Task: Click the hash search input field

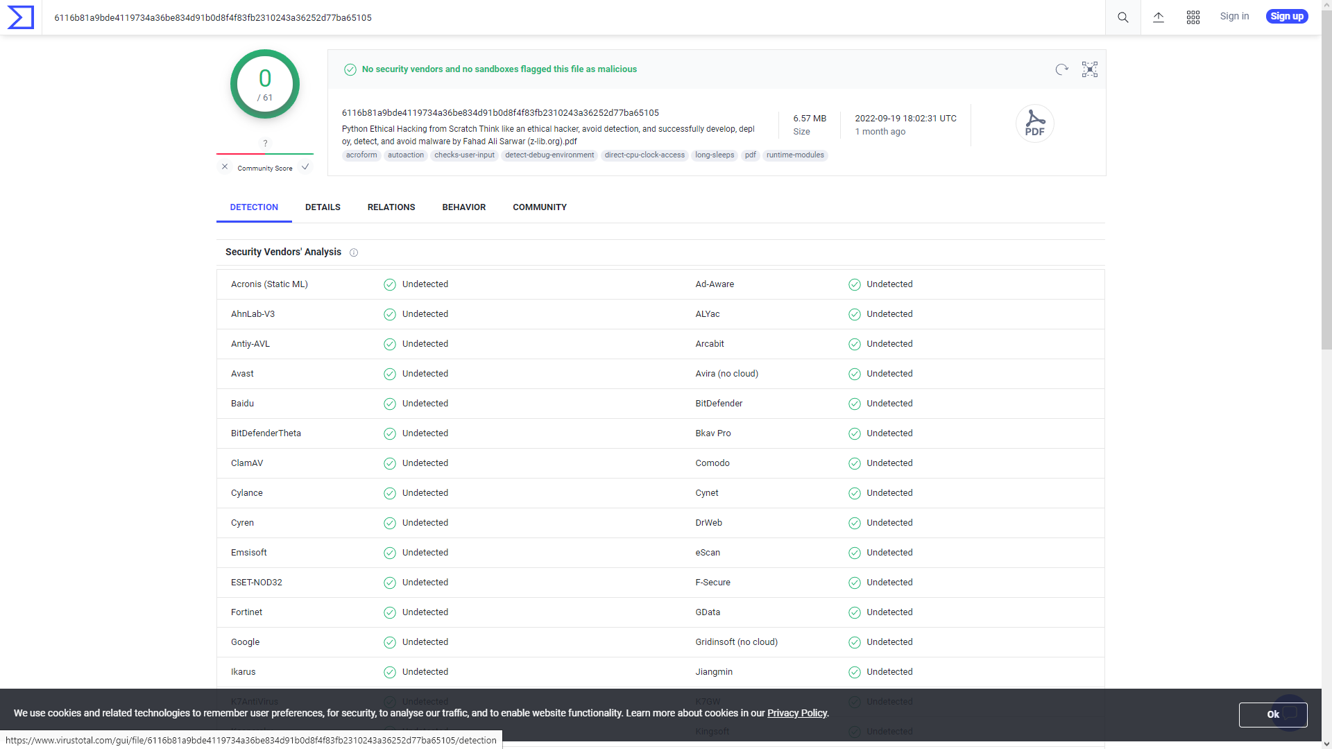Action: click(573, 17)
